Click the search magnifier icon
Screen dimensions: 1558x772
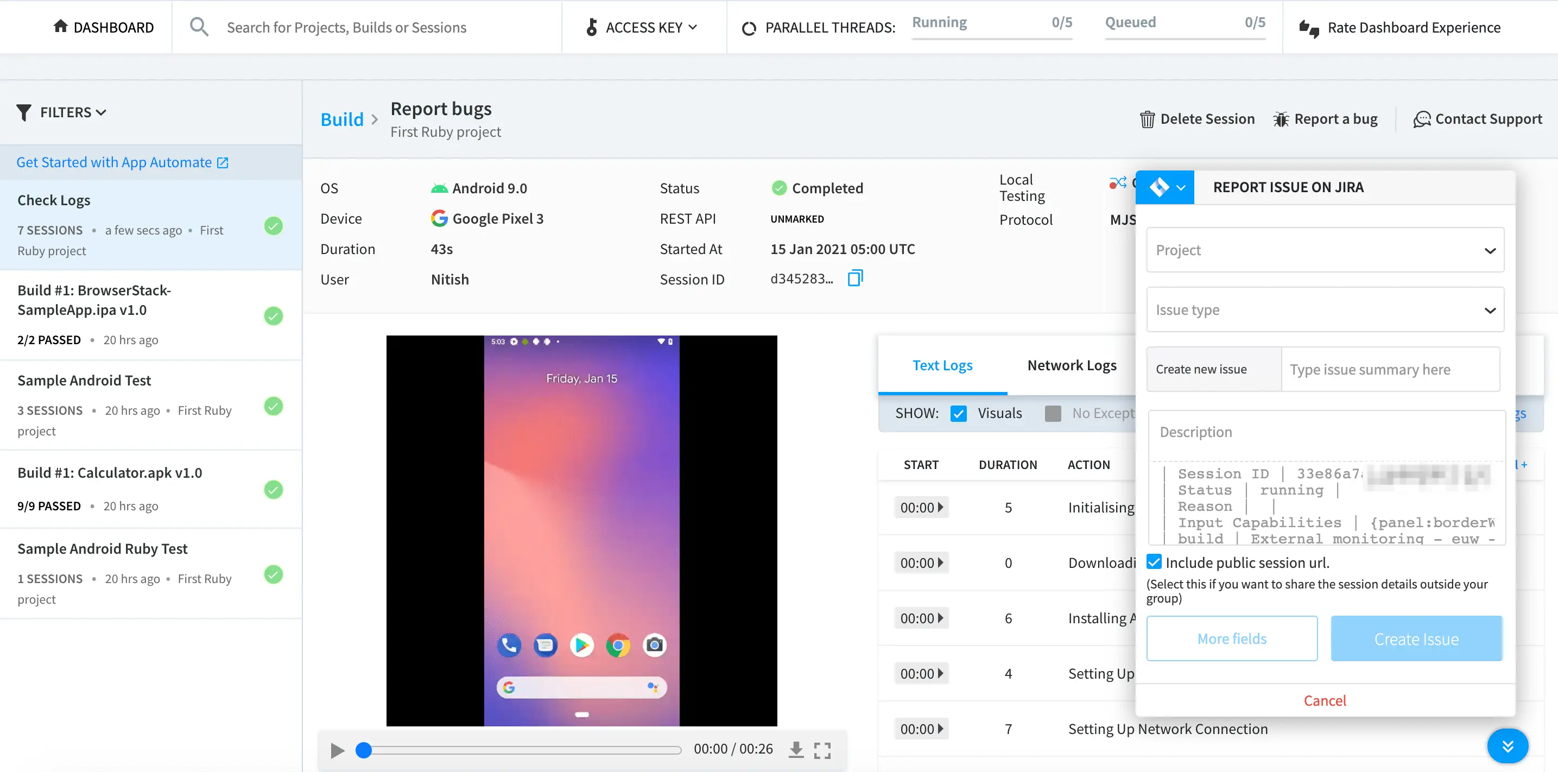[199, 27]
